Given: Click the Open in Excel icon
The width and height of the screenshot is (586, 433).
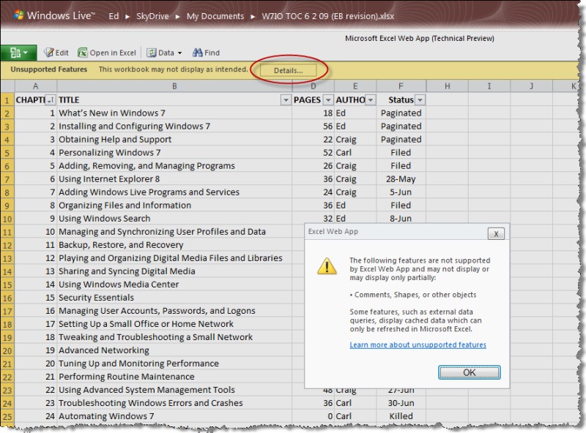Looking at the screenshot, I should coord(82,53).
